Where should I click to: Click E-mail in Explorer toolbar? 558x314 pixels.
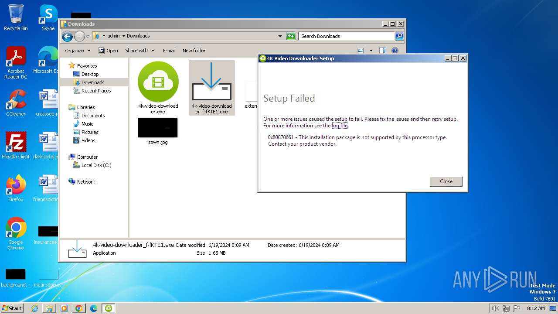coord(169,51)
